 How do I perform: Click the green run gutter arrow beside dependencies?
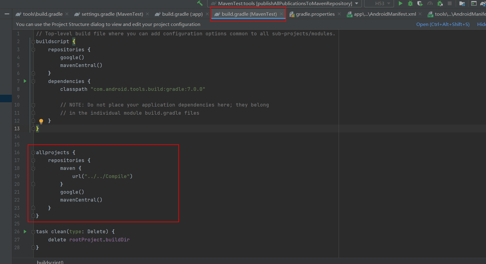coord(25,81)
